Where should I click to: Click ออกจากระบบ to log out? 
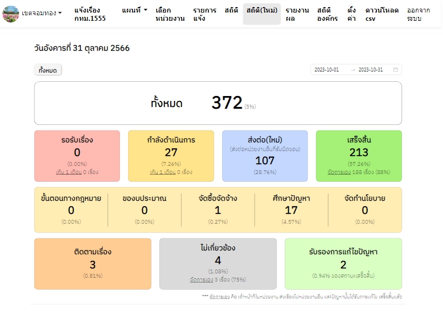point(418,14)
